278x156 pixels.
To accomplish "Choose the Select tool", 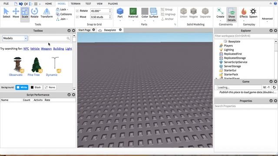I will pyautogui.click(x=7, y=13).
